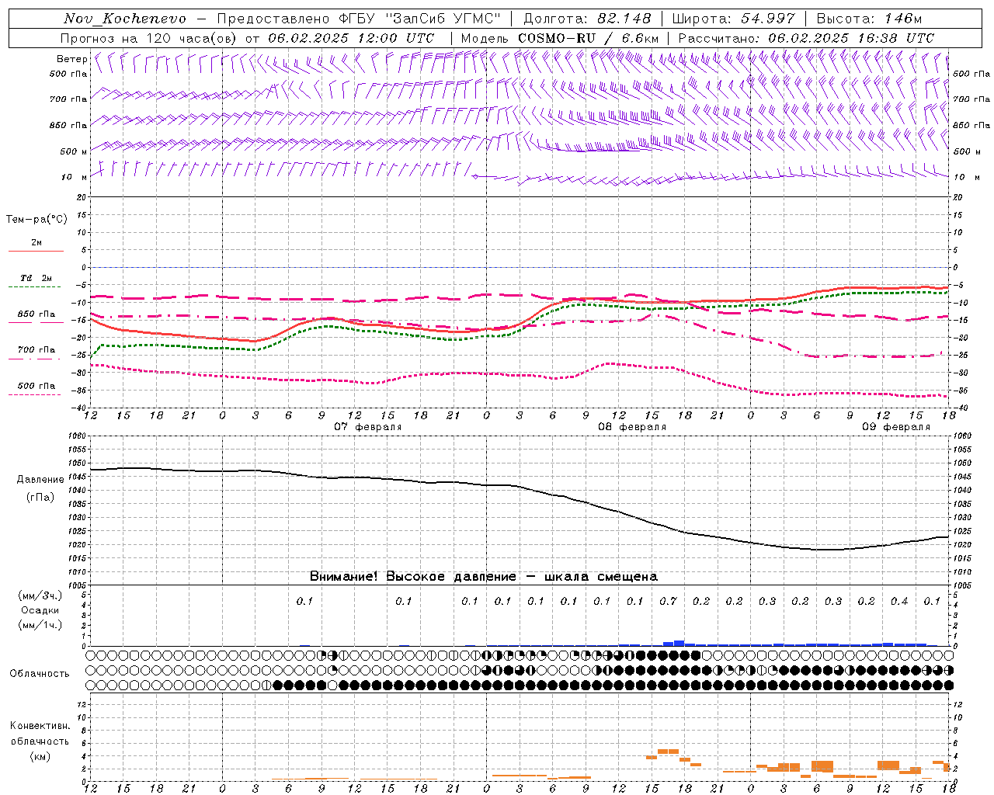Image resolution: width=994 pixels, height=795 pixels.
Task: Click the '(мм/1ч.)' hourly precipitation unit label
Action: (40, 625)
